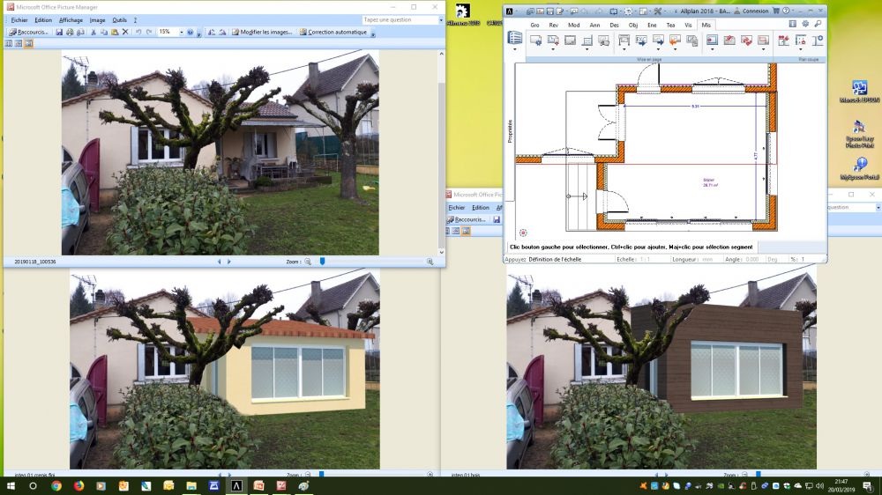882x495 pixels.
Task: Switch to single picture view mode
Action: point(28,43)
